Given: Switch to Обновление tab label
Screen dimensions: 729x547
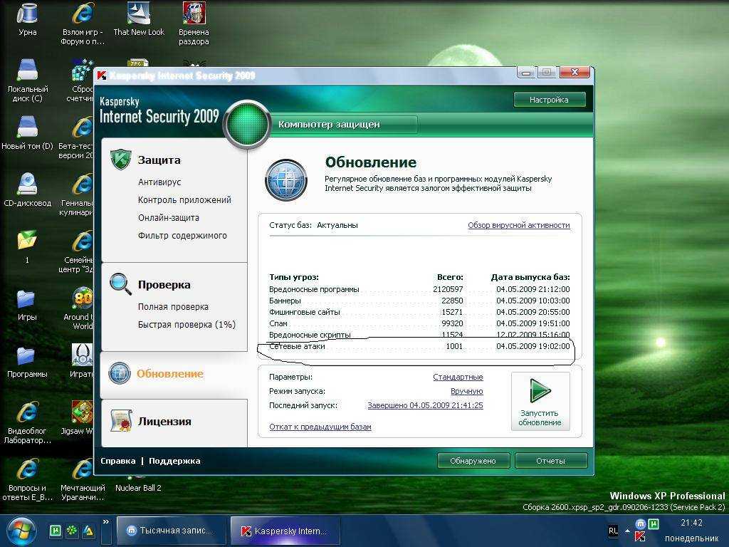Looking at the screenshot, I should click(x=170, y=373).
